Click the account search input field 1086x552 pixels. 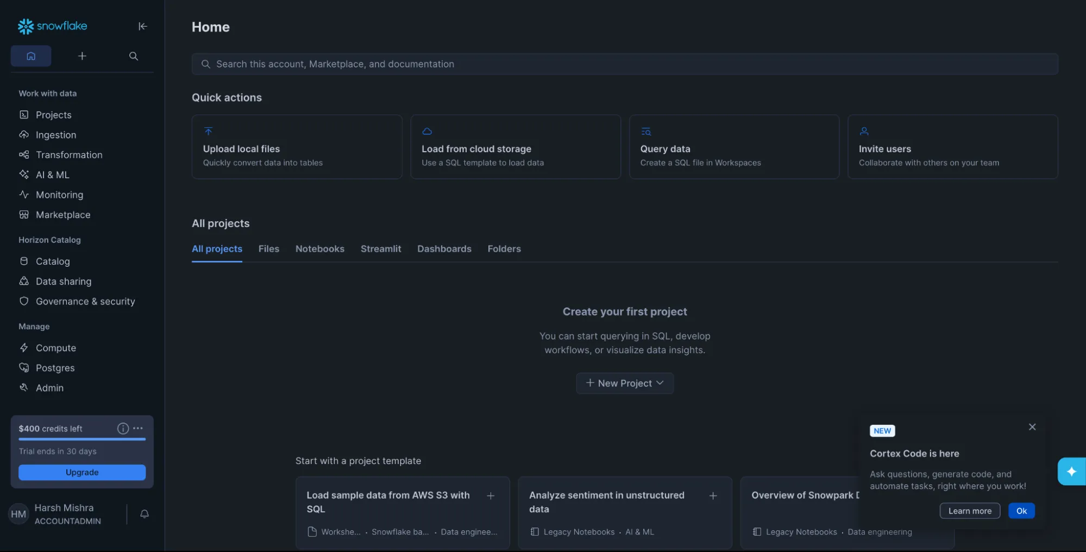(624, 64)
